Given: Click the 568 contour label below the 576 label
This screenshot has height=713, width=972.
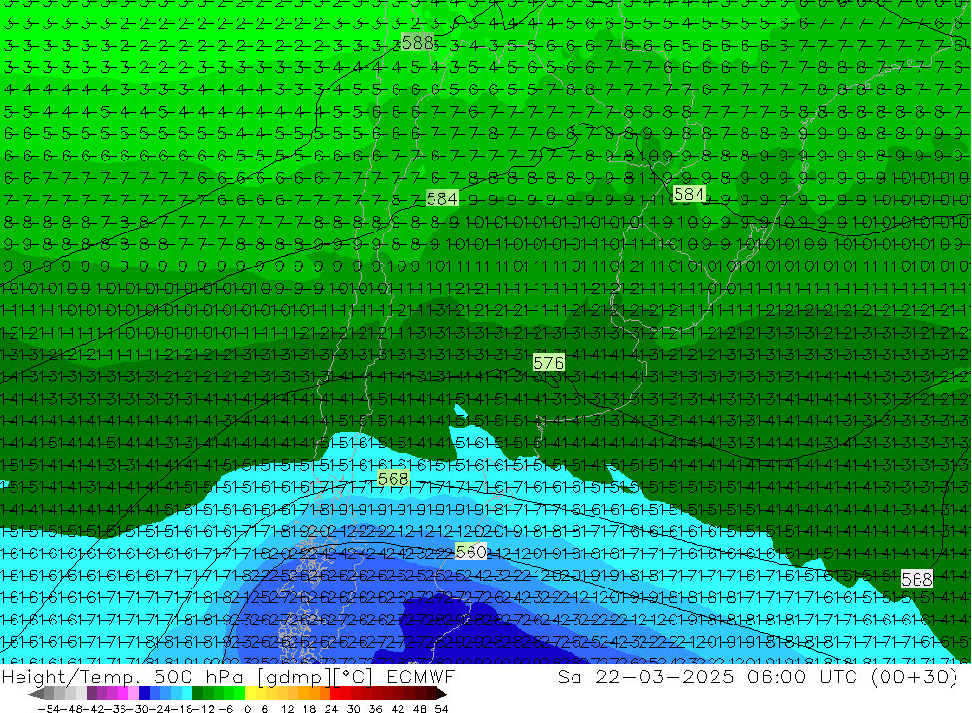Looking at the screenshot, I should 393,479.
